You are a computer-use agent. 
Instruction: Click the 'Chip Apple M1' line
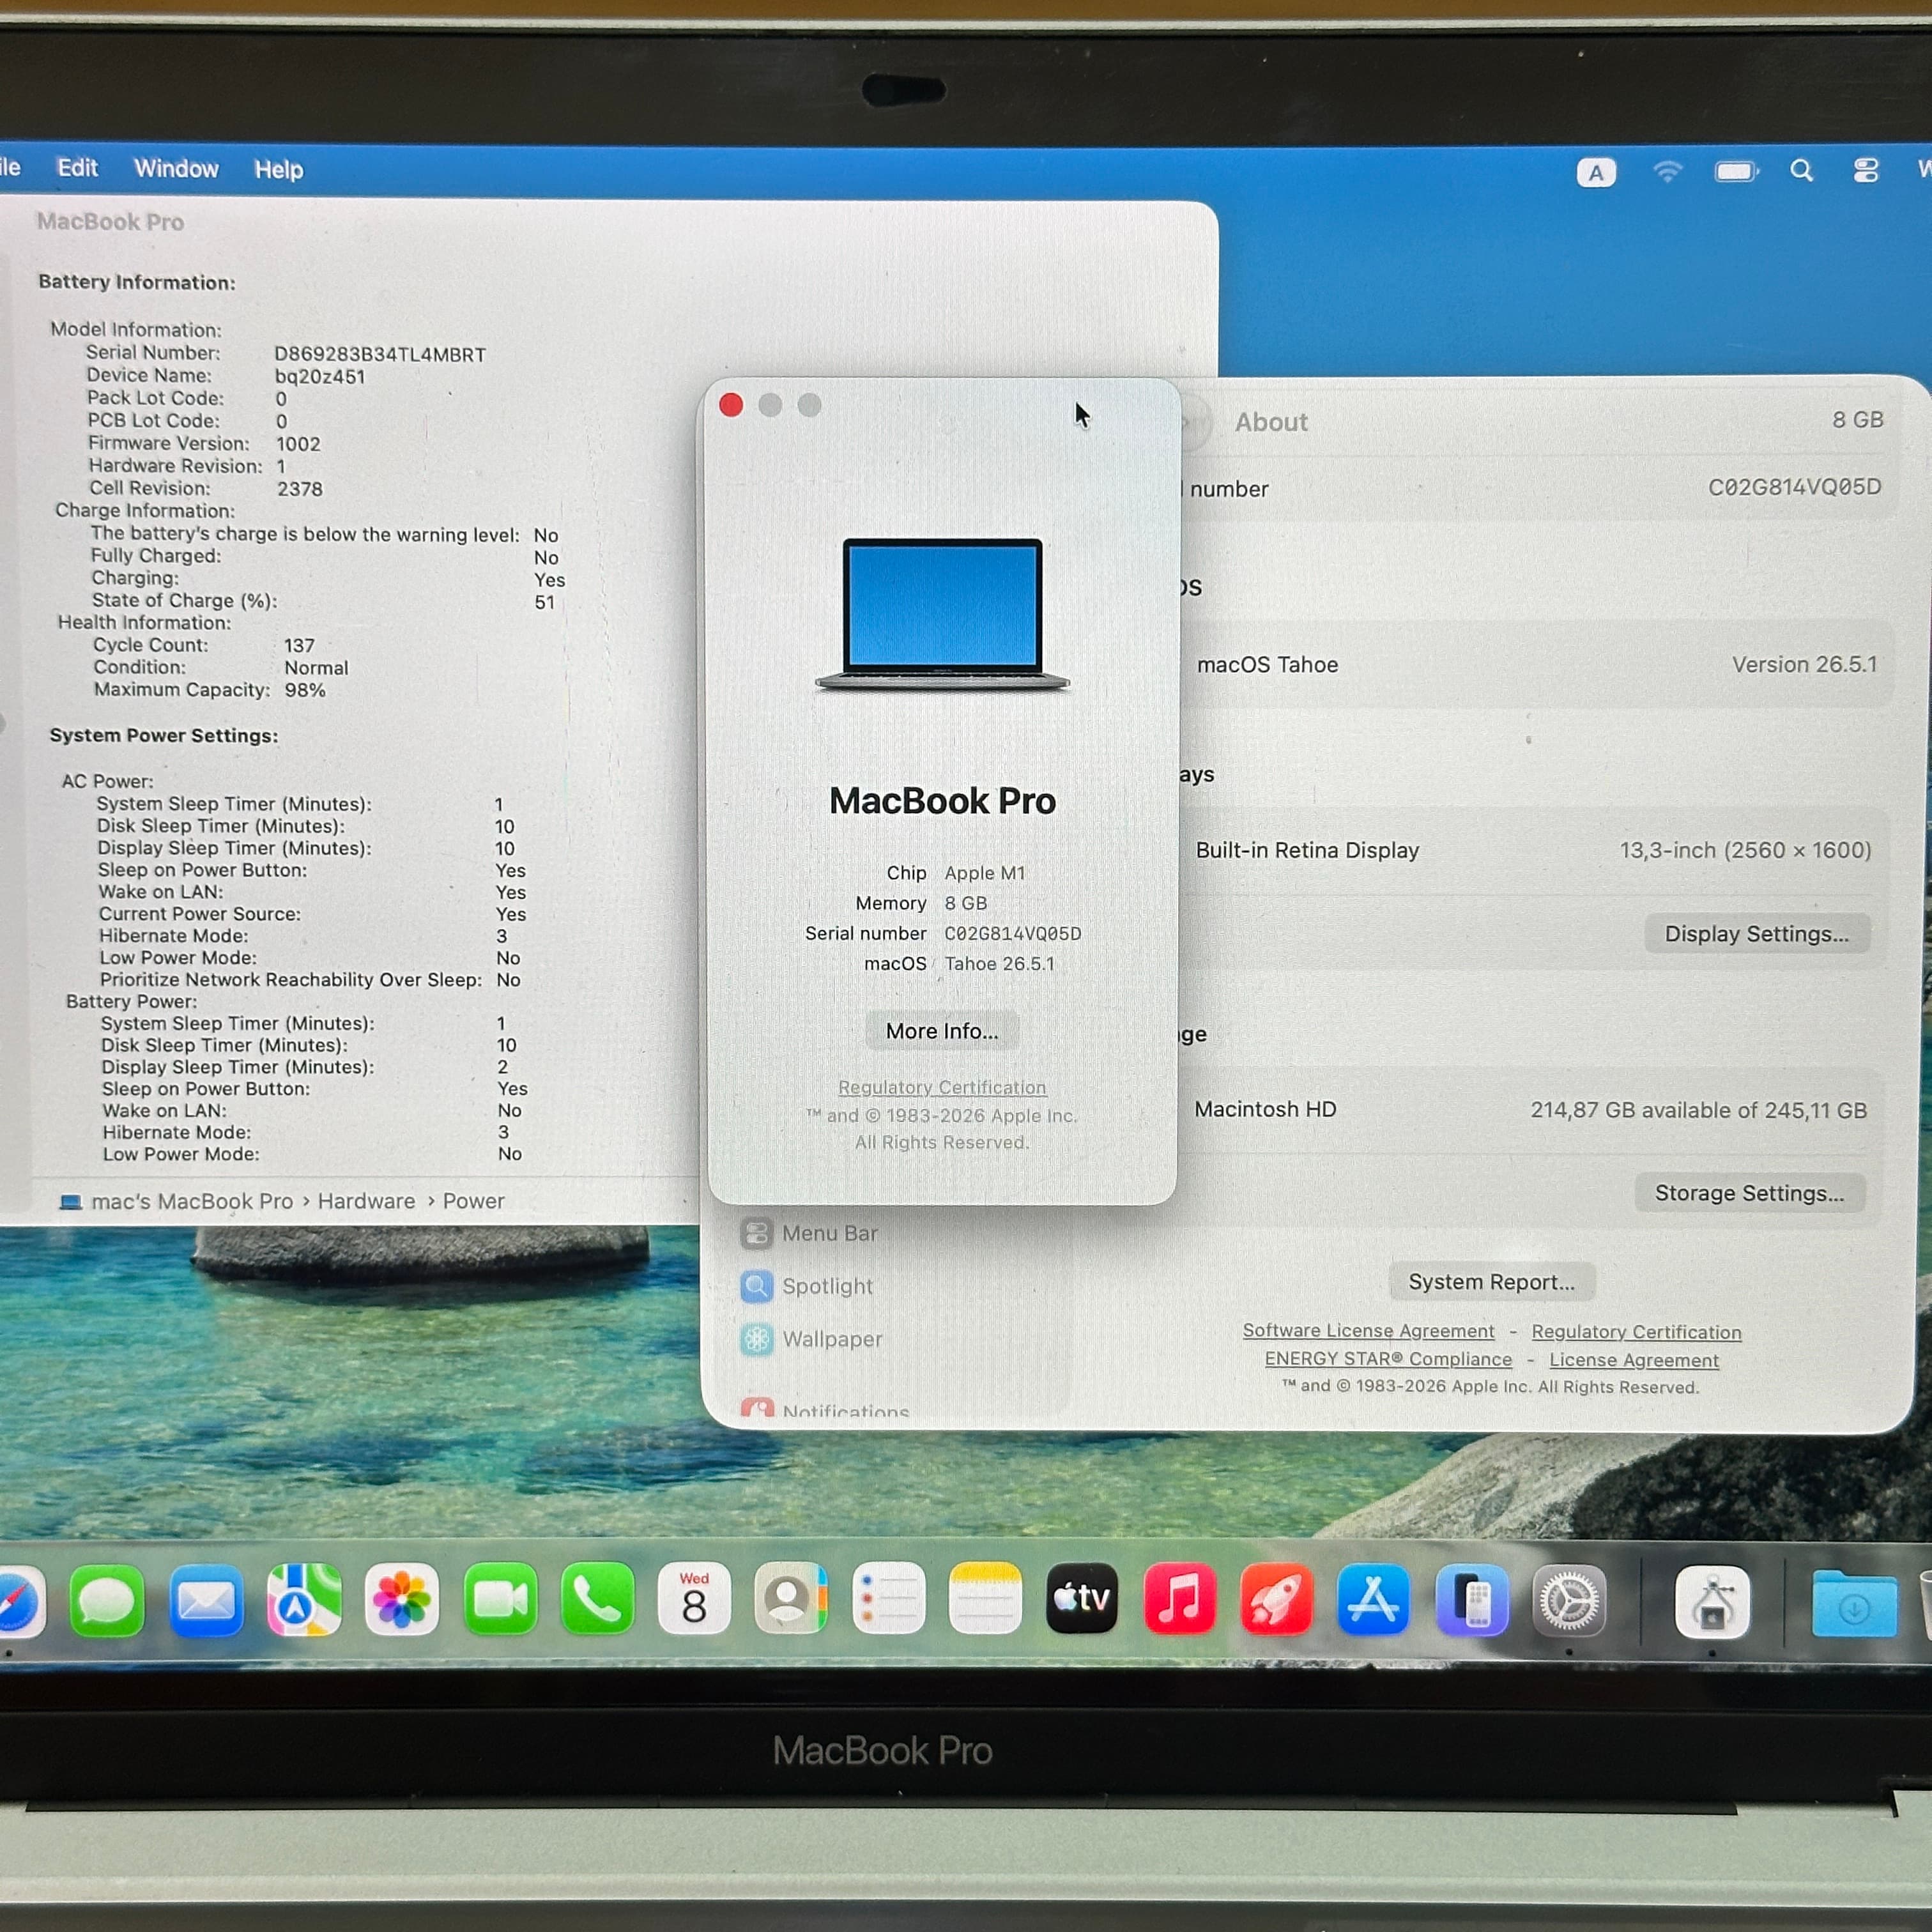pos(956,873)
